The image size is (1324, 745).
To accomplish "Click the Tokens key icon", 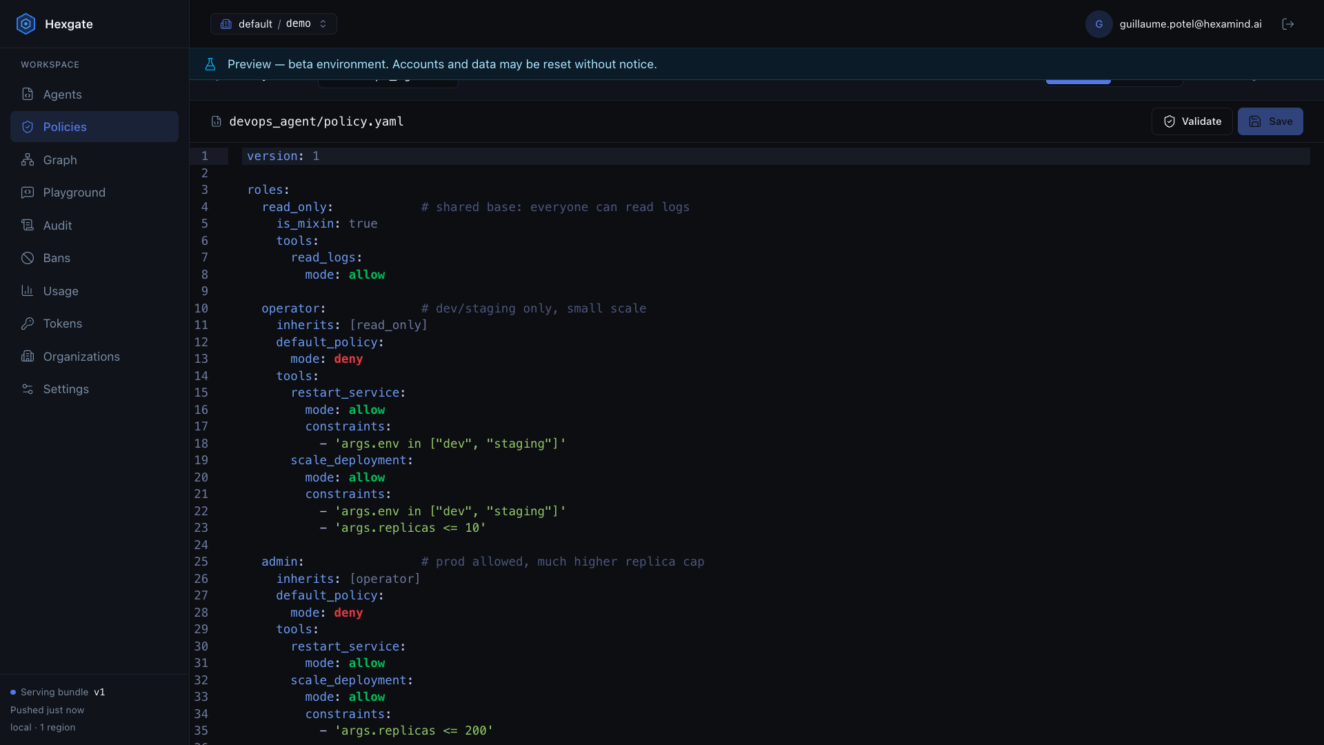I will [x=28, y=324].
